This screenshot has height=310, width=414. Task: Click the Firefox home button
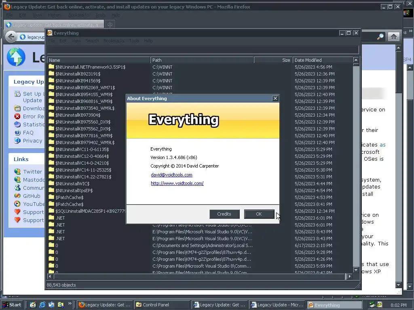point(393,37)
